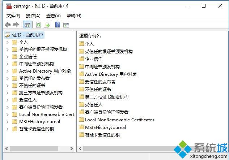Click folder icon of 不信任的证书 in left tree
Image resolution: width=229 pixels, height=160 pixels.
coord(14,85)
